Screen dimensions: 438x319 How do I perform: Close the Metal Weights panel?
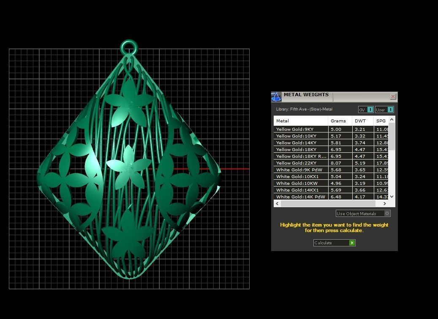(393, 96)
